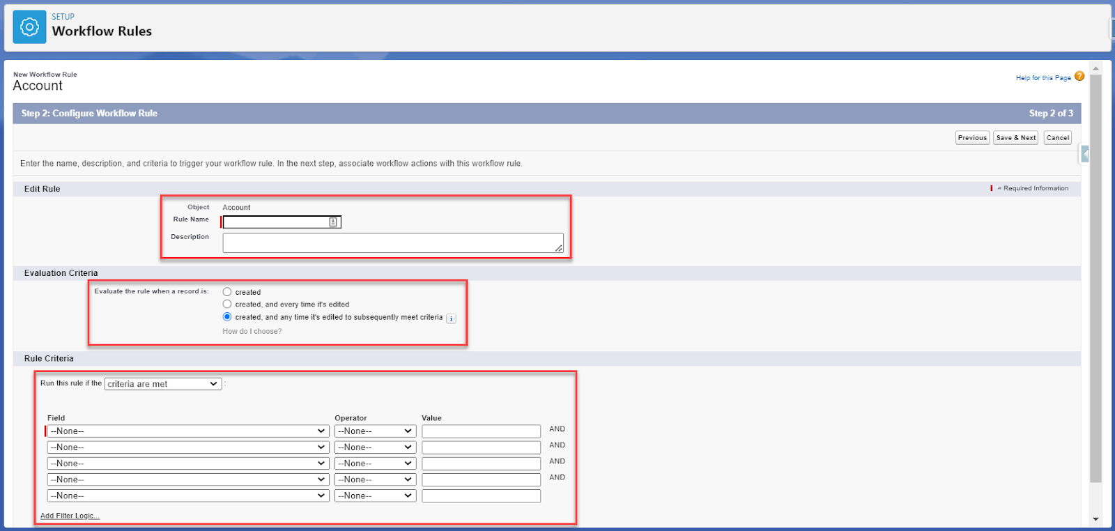This screenshot has height=531, width=1115.
Task: Select 'created, and every time it's edited'
Action: (227, 305)
